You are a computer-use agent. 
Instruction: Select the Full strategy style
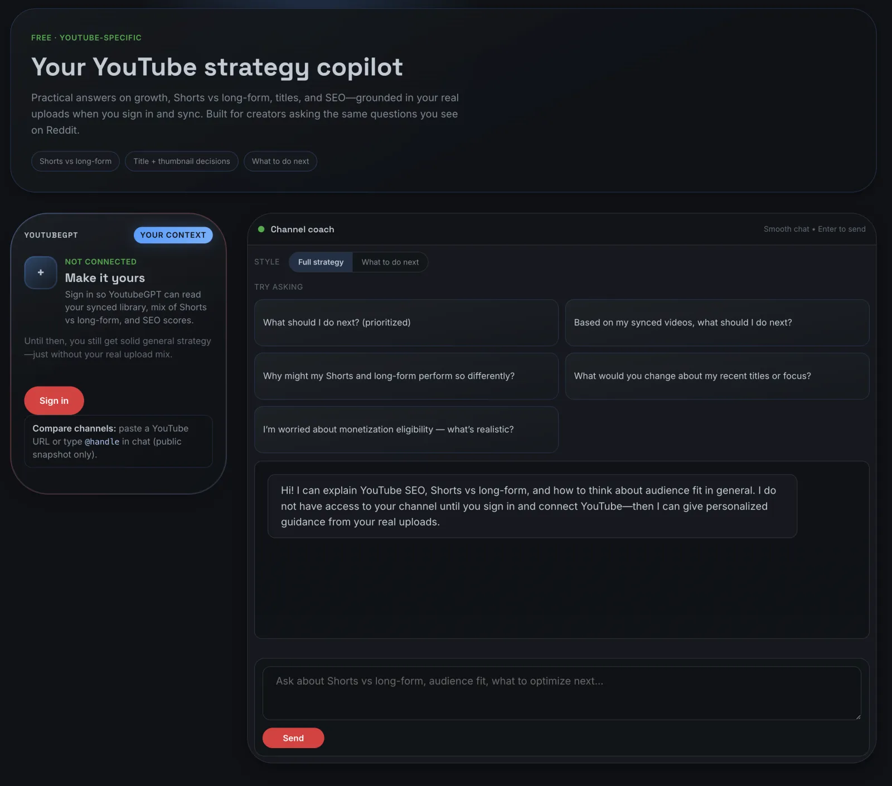click(x=321, y=262)
